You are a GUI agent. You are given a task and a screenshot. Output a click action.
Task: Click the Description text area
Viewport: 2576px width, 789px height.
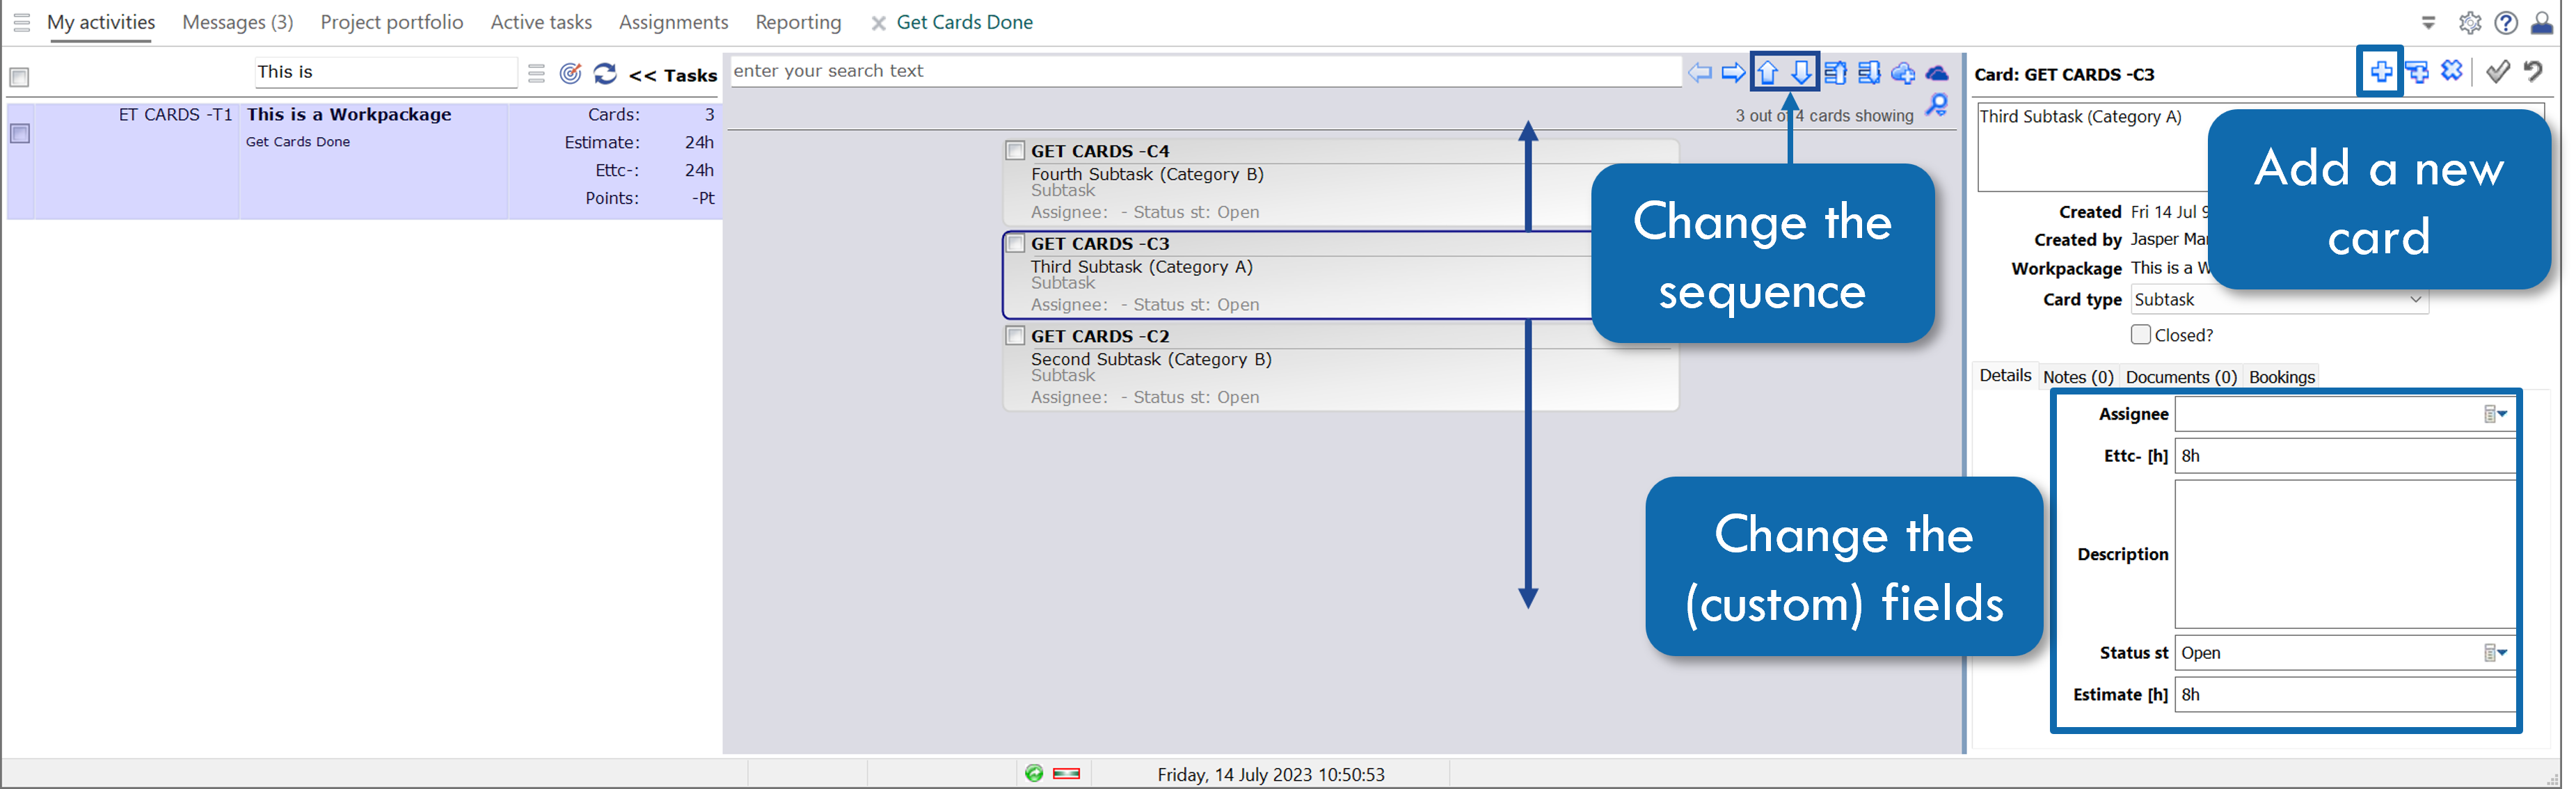pos(2345,554)
